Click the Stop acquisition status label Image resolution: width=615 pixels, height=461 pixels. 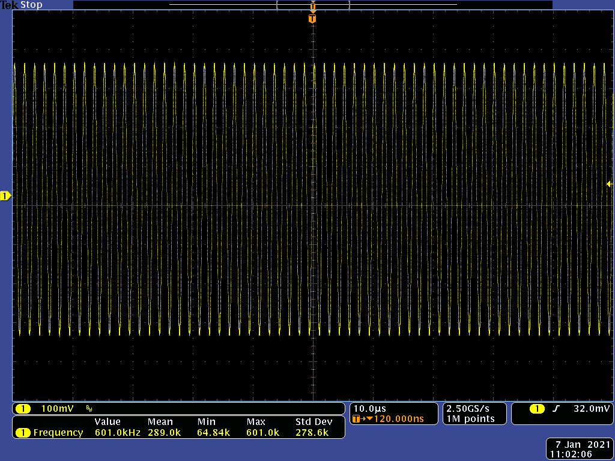click(31, 5)
